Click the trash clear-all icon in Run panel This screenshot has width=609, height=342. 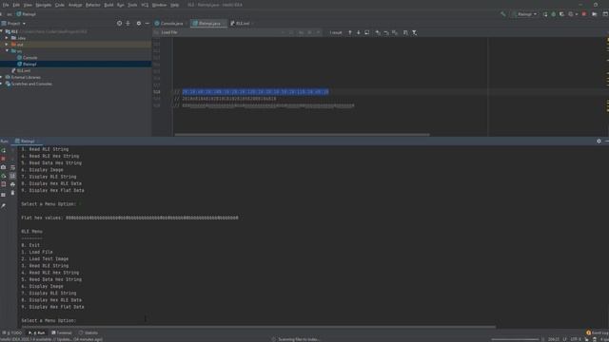pyautogui.click(x=12, y=193)
